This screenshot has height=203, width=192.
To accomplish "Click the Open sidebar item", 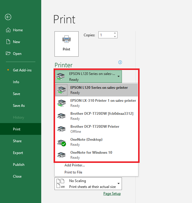I will click(21, 54).
